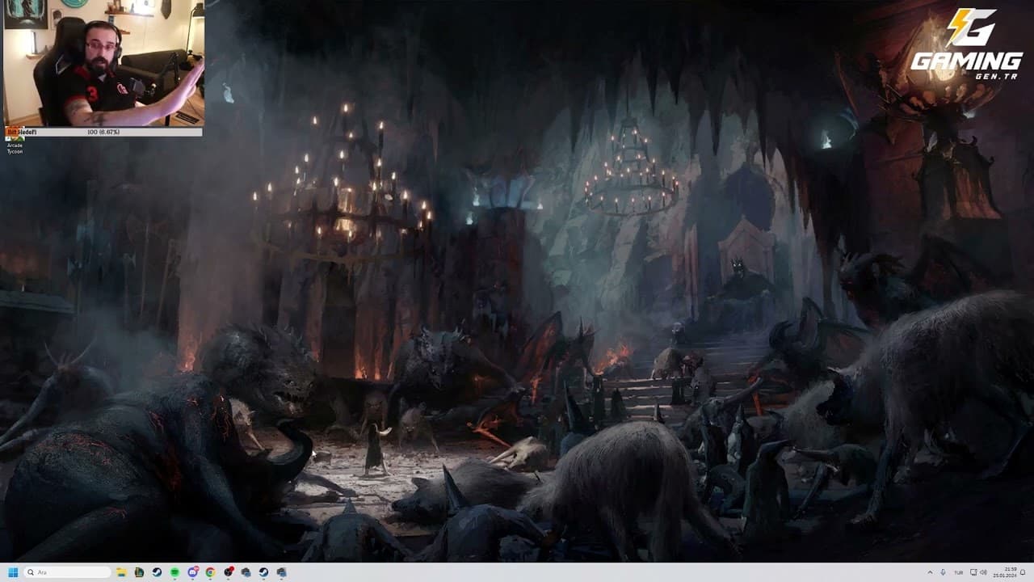Click the microphone tray icon

point(943,572)
